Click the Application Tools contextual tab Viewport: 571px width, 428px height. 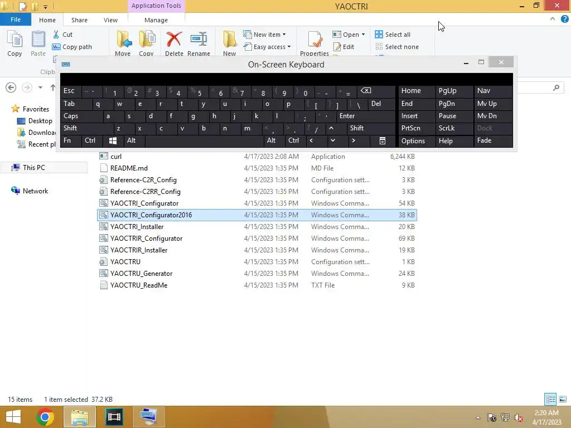coord(156,6)
